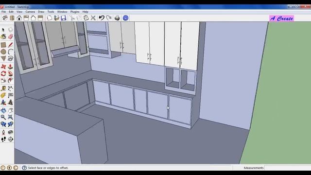Activate the Orbit camera tool
The height and width of the screenshot is (175, 311).
coord(3,110)
